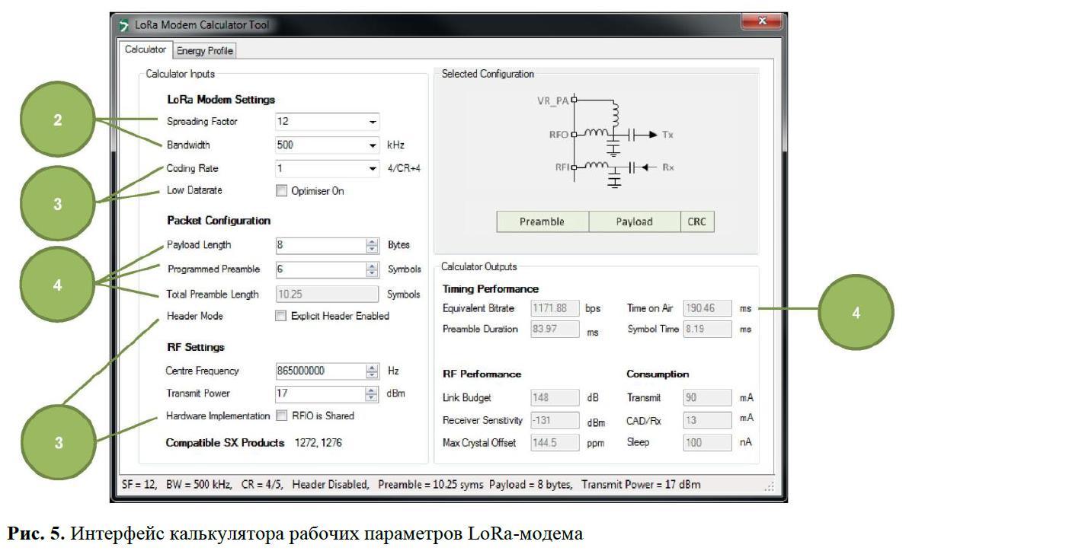The width and height of the screenshot is (1085, 551).
Task: Select the Calculator tab
Action: [146, 49]
